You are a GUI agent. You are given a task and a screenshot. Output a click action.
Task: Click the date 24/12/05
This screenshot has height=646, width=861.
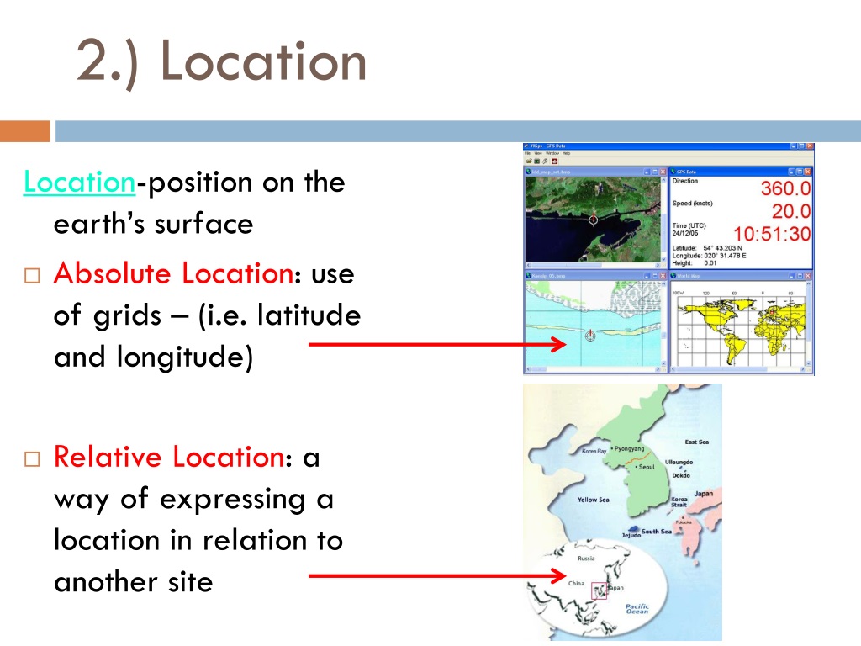pos(685,233)
